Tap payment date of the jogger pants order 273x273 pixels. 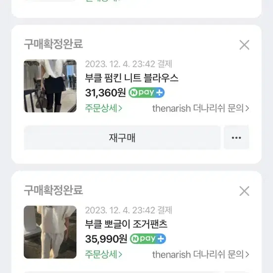pos(129,210)
